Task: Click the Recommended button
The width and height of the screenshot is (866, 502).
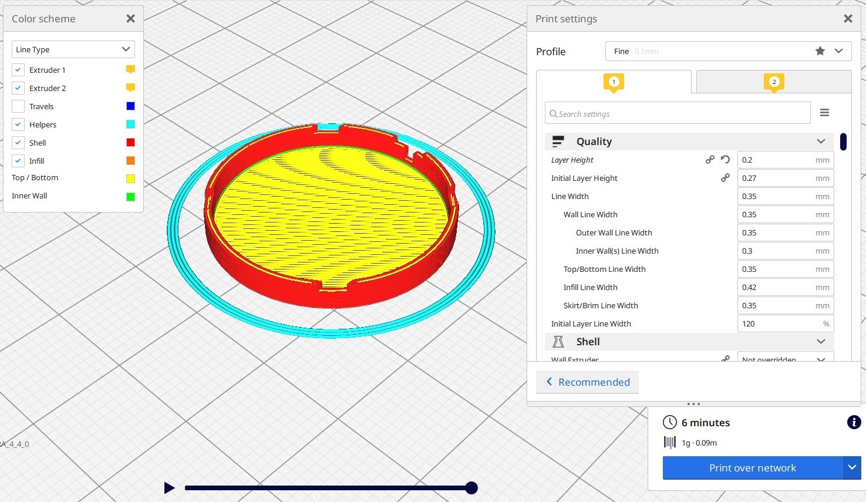Action: coord(587,382)
